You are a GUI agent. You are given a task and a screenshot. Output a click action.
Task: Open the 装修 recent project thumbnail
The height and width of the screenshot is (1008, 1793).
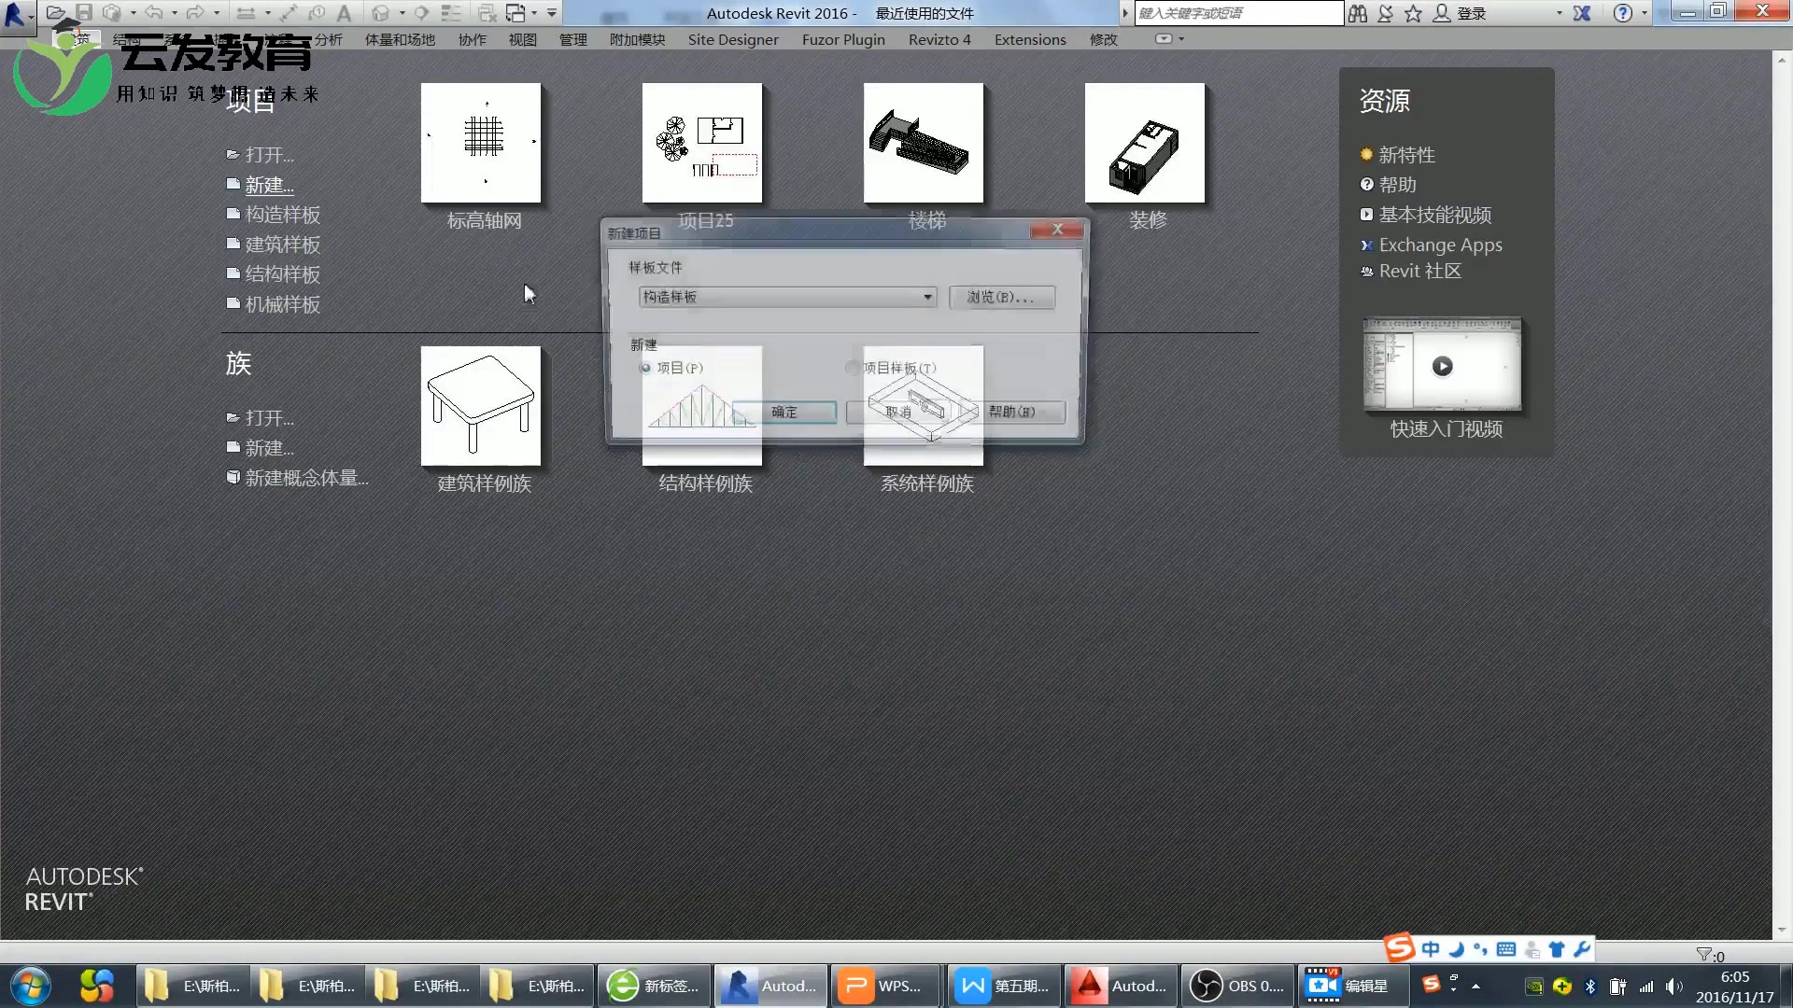pyautogui.click(x=1145, y=143)
